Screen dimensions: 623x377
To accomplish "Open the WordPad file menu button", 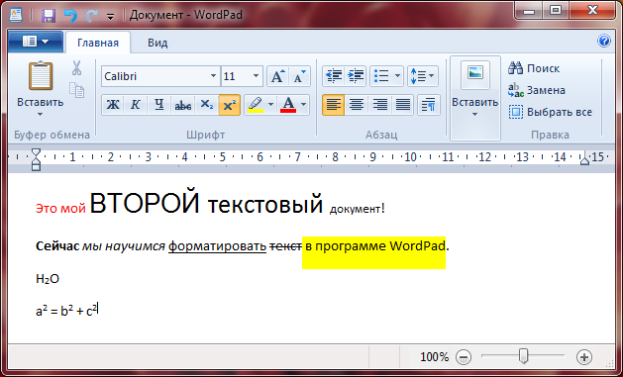I will click(36, 42).
